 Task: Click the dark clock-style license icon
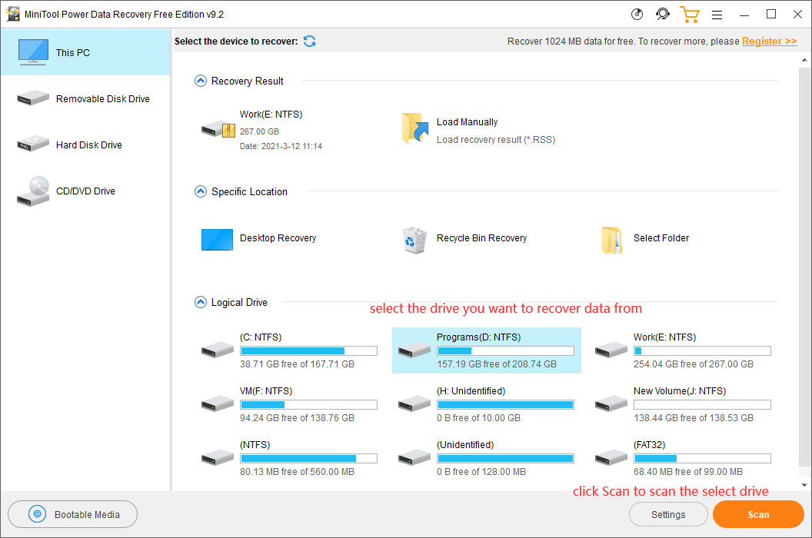coord(637,14)
